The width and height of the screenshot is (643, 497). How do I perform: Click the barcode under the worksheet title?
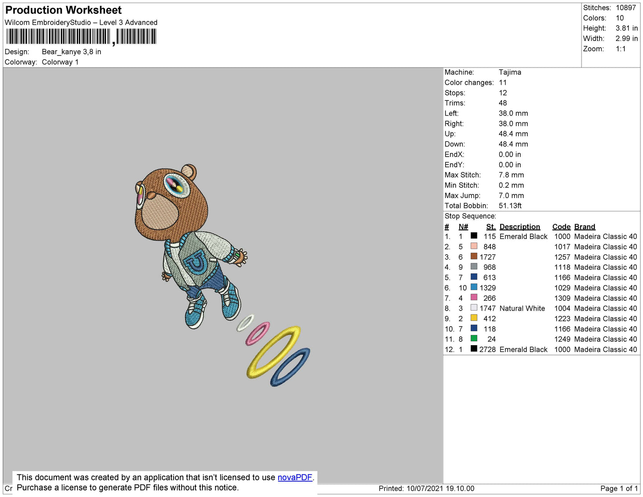pos(81,36)
